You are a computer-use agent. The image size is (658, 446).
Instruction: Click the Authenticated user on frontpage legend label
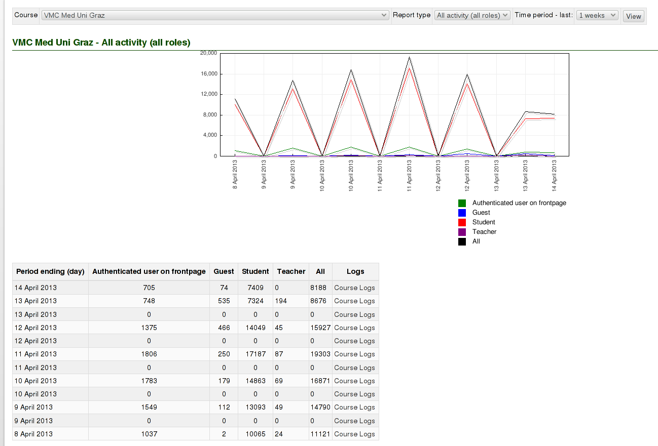(x=519, y=203)
